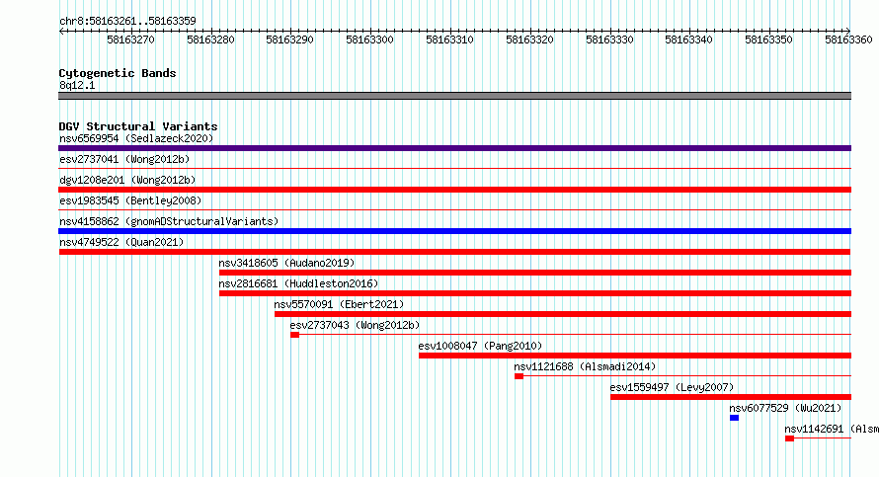Select the thick red dgv1208e201 variant bar

point(454,190)
